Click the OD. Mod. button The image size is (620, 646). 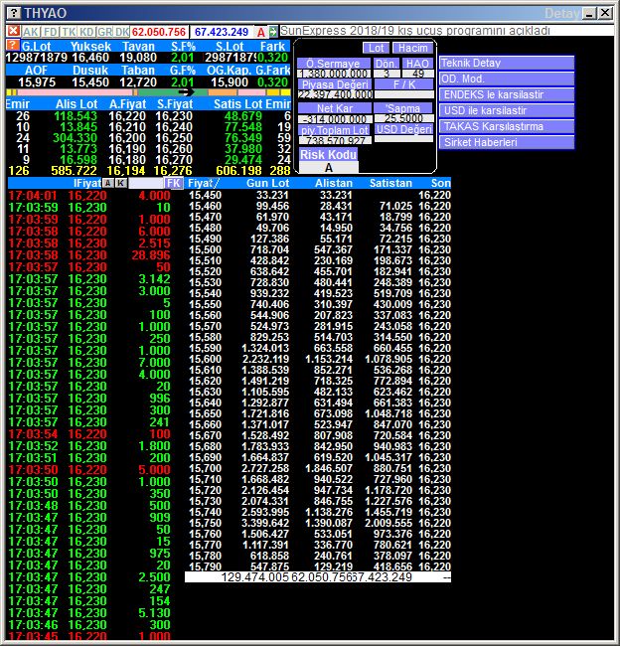507,79
